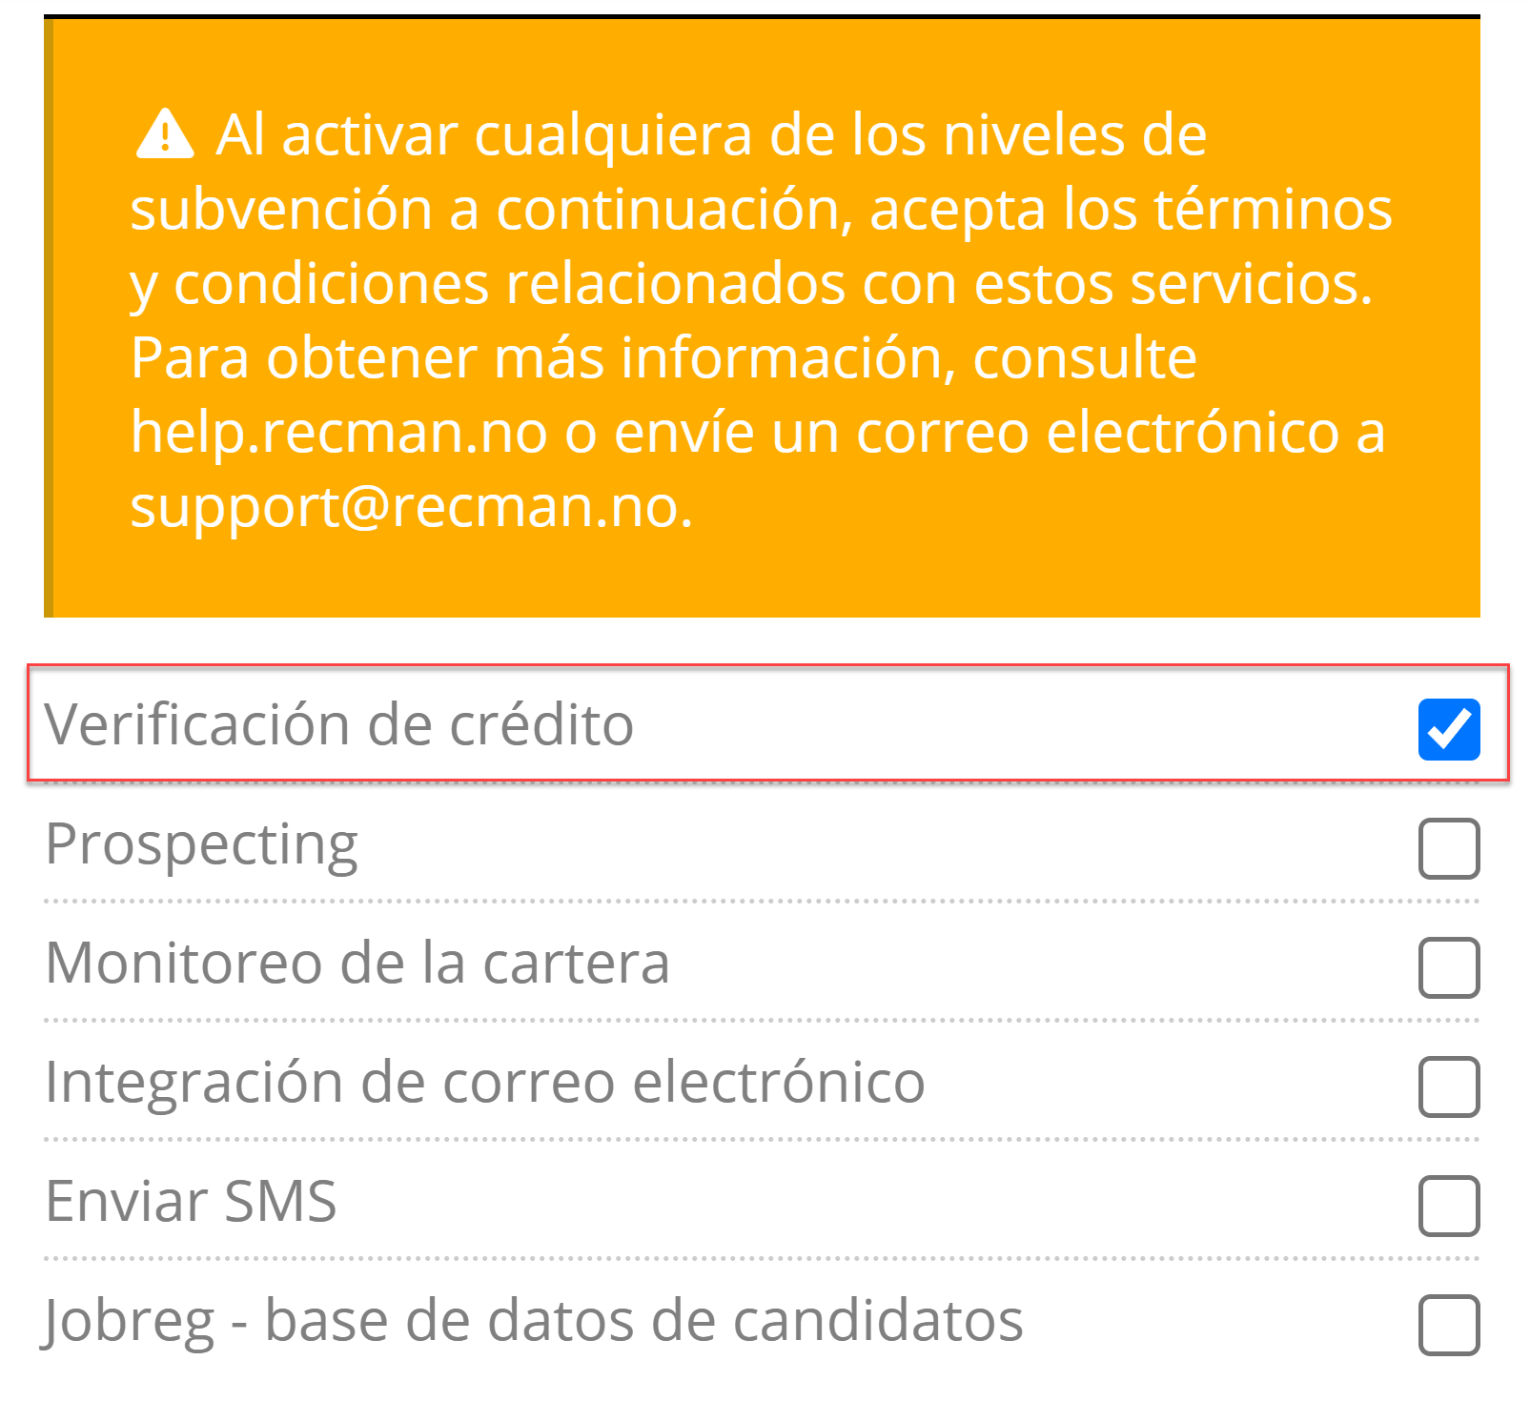Activate the Jobreg candidate database checkbox

1448,1325
